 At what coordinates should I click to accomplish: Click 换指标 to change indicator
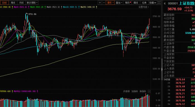(x=143, y=91)
